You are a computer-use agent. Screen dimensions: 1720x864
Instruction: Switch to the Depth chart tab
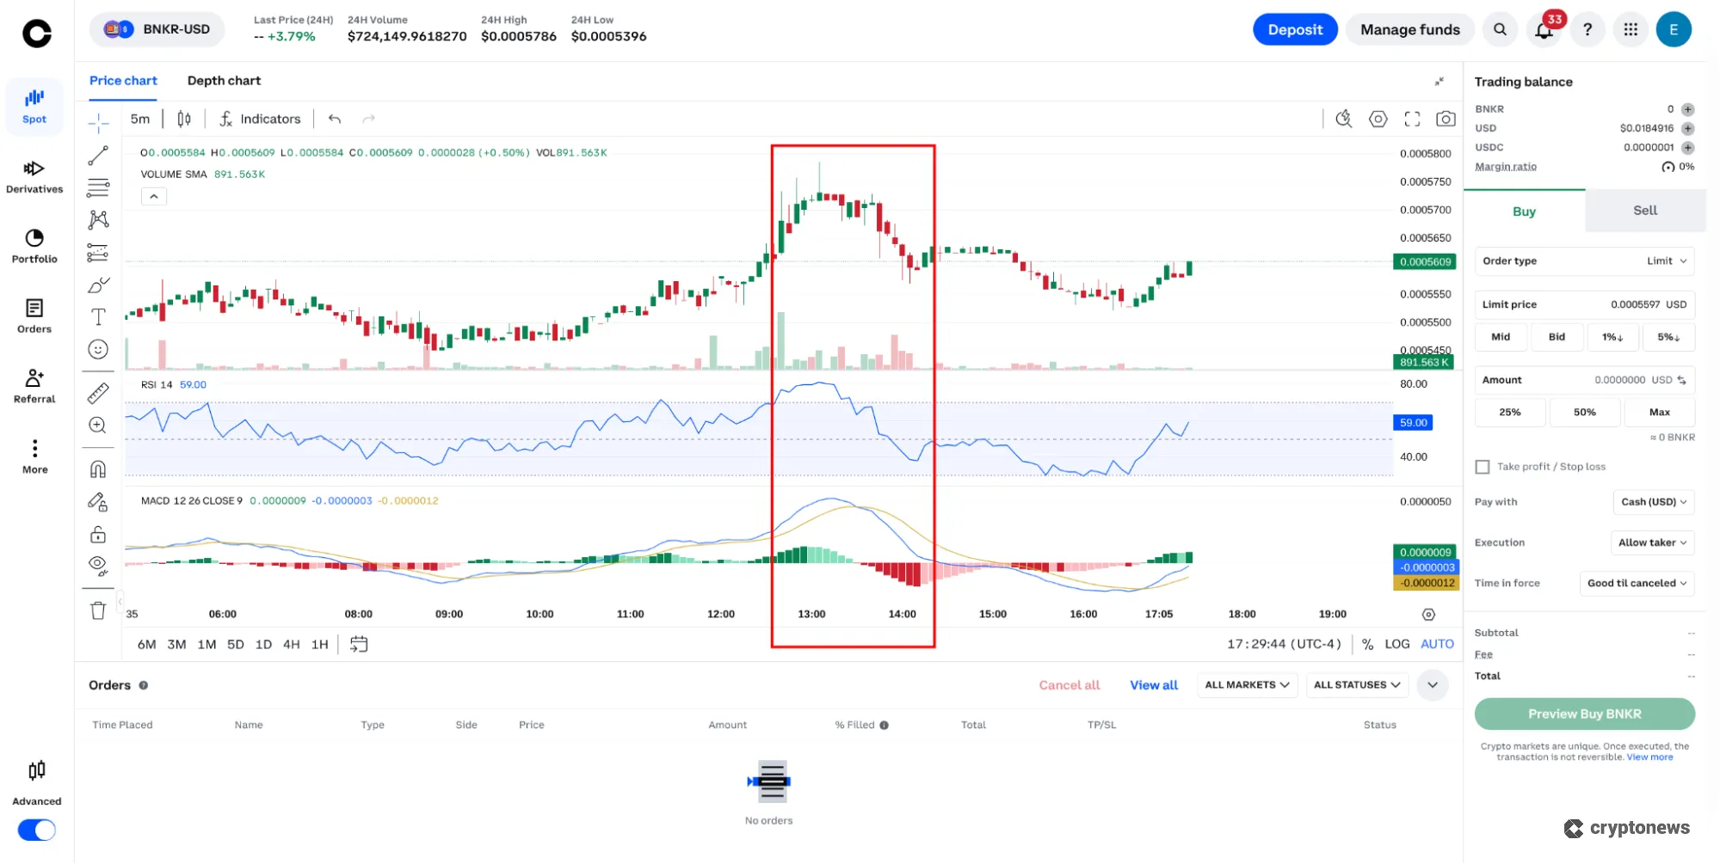(224, 80)
